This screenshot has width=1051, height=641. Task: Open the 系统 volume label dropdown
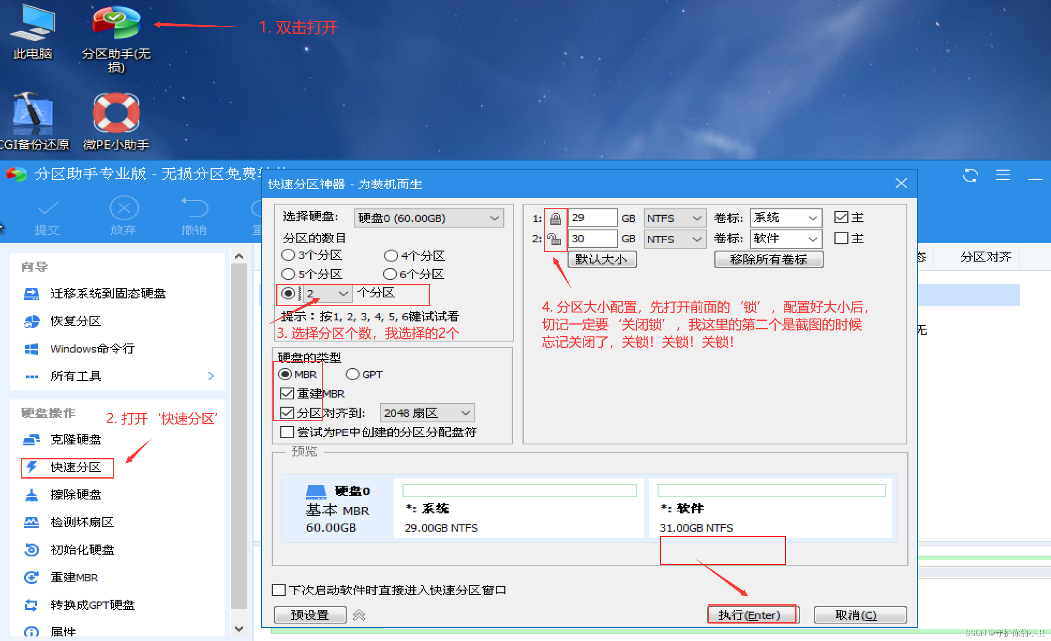[x=786, y=218]
